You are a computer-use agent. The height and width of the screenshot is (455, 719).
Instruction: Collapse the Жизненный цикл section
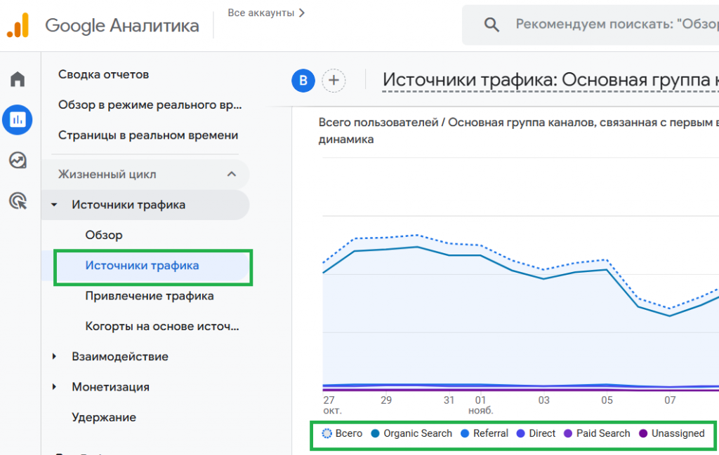pos(231,175)
